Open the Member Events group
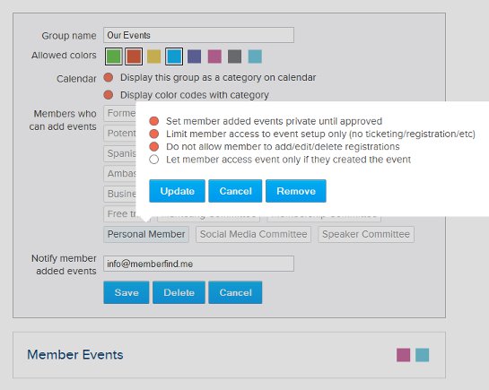This screenshot has width=489, height=390. (75, 355)
